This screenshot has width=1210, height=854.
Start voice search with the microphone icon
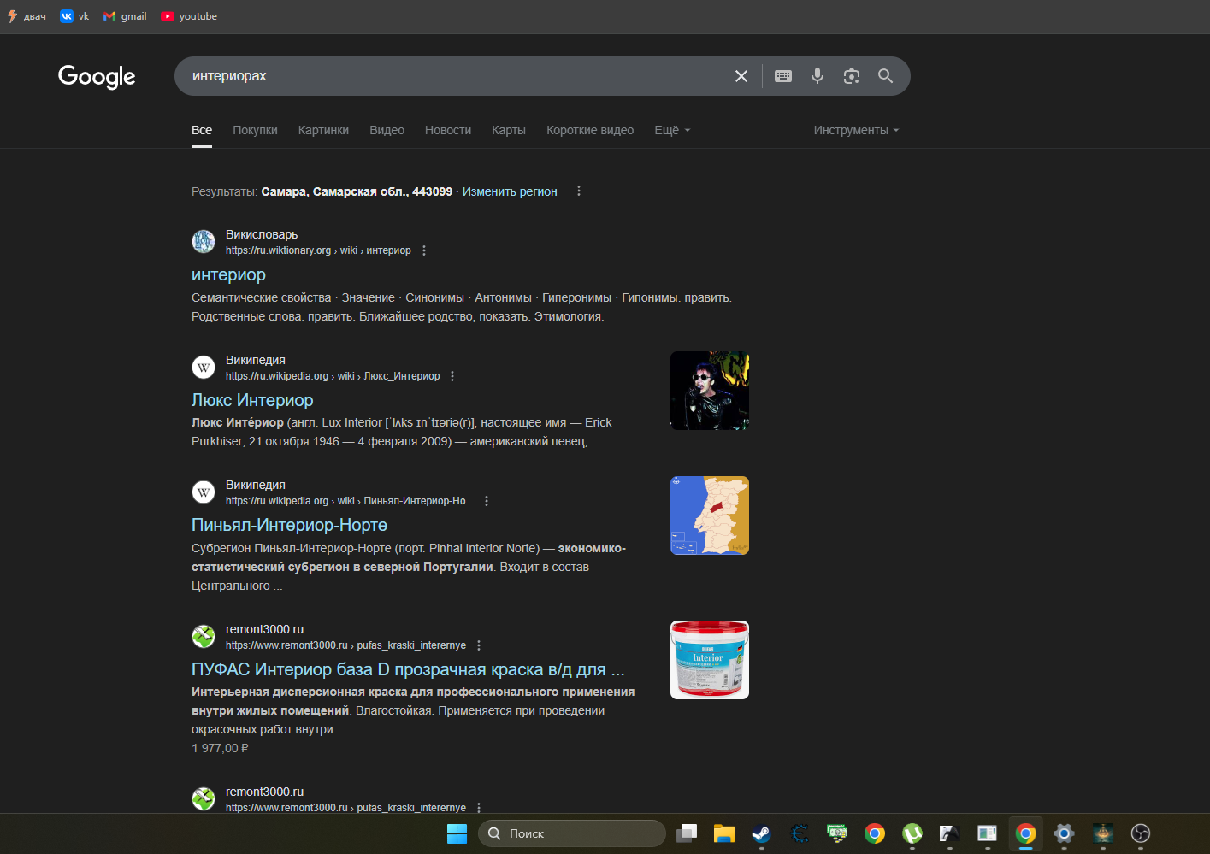coord(817,76)
